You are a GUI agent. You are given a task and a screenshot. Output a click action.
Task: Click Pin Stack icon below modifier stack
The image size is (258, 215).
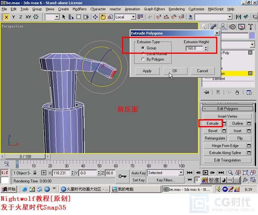pyautogui.click(x=206, y=93)
